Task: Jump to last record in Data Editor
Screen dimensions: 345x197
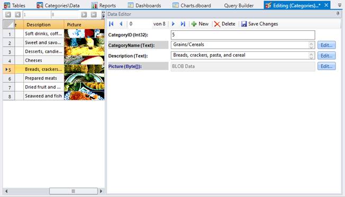Action: click(x=183, y=24)
